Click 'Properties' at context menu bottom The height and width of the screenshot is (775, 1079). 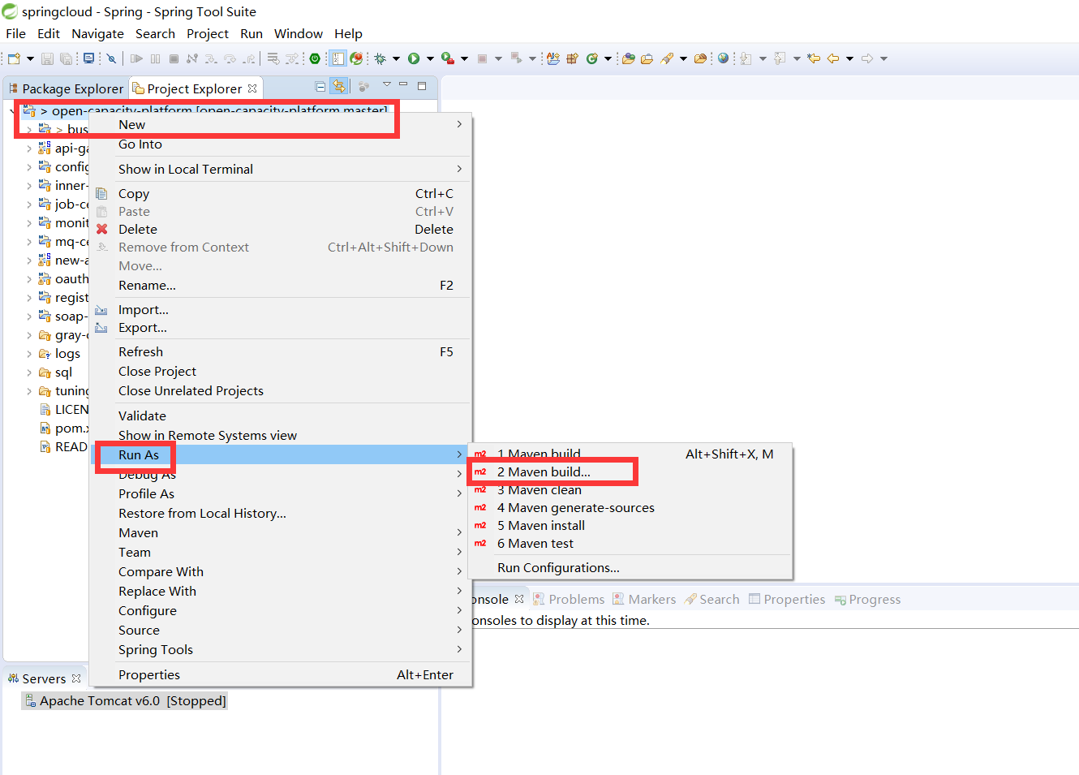pyautogui.click(x=149, y=675)
